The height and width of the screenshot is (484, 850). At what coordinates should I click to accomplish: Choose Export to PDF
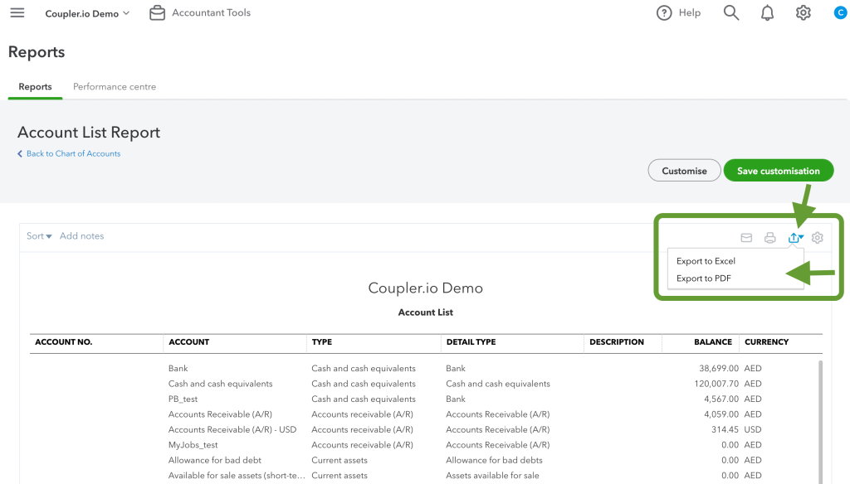click(x=704, y=278)
